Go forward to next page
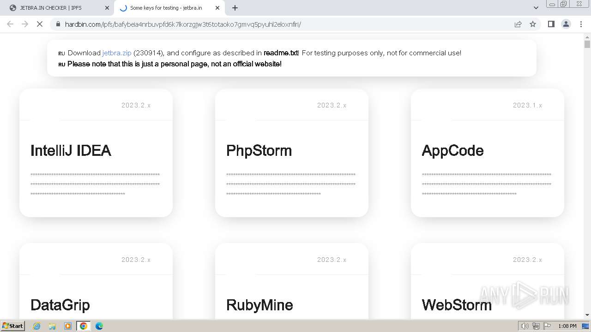This screenshot has height=332, width=591. 25,24
